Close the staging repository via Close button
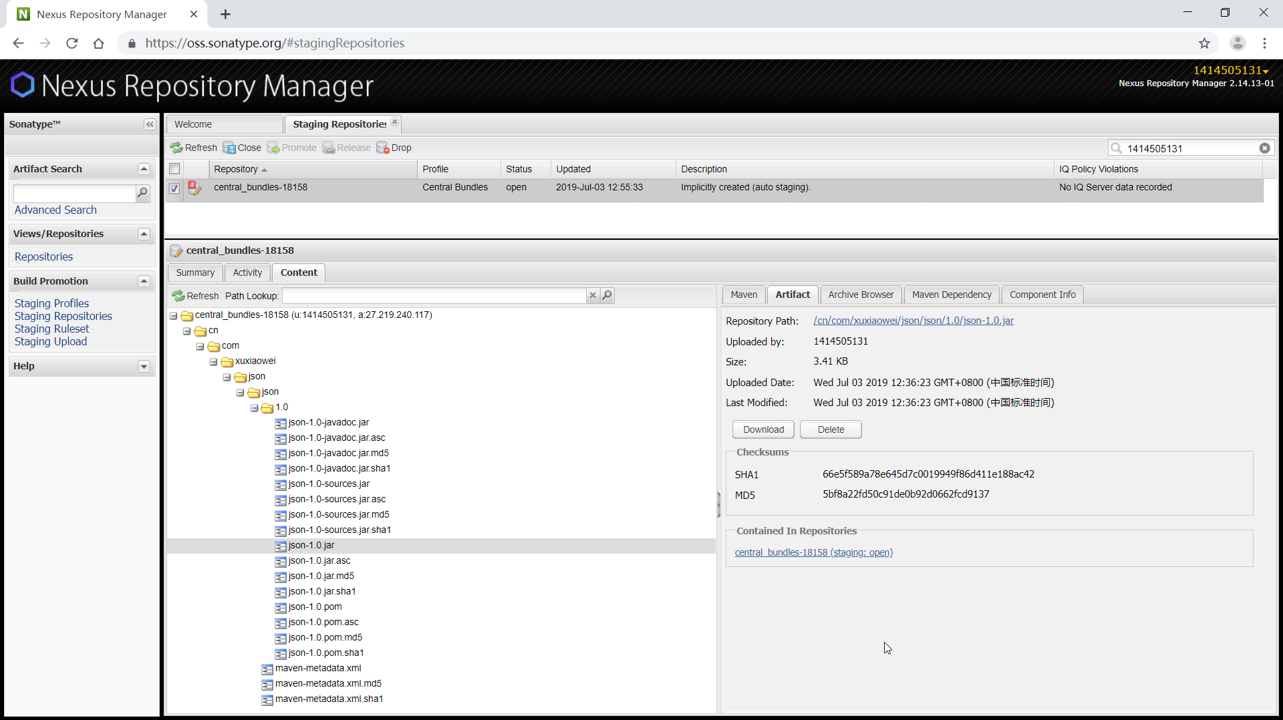Image resolution: width=1283 pixels, height=720 pixels. tap(242, 148)
